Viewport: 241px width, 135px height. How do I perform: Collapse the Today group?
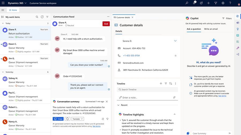[x=3, y=23]
